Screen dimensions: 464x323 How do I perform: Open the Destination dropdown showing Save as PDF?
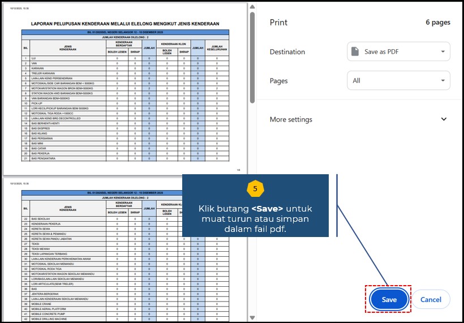(398, 51)
